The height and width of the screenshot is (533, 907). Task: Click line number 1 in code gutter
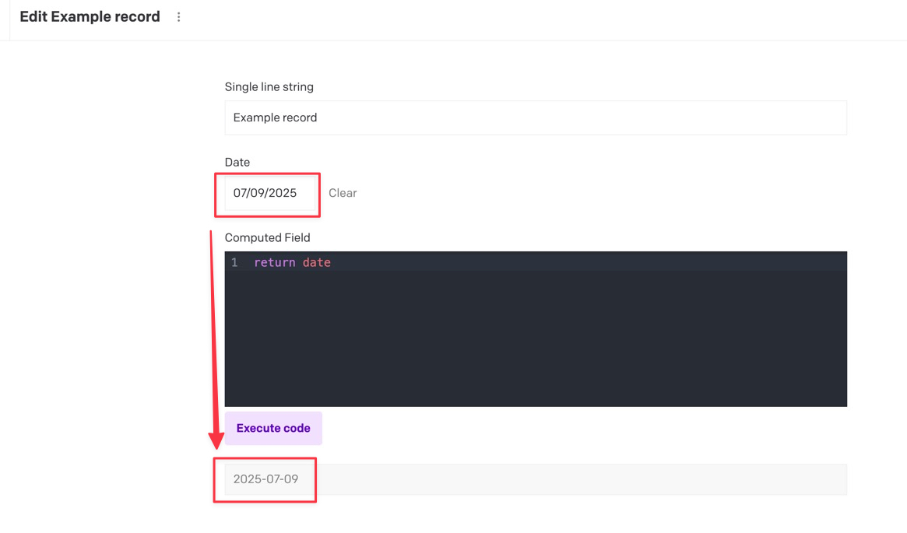click(234, 262)
